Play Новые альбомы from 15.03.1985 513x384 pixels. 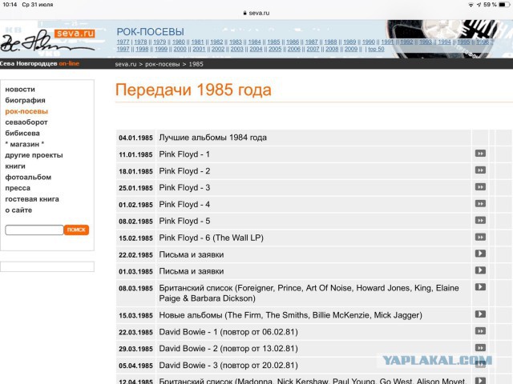coord(480,314)
